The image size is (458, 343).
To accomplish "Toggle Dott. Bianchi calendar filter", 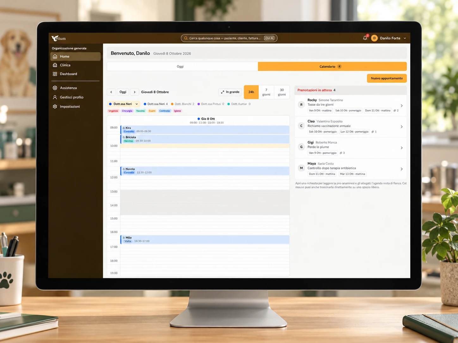I will pos(183,104).
